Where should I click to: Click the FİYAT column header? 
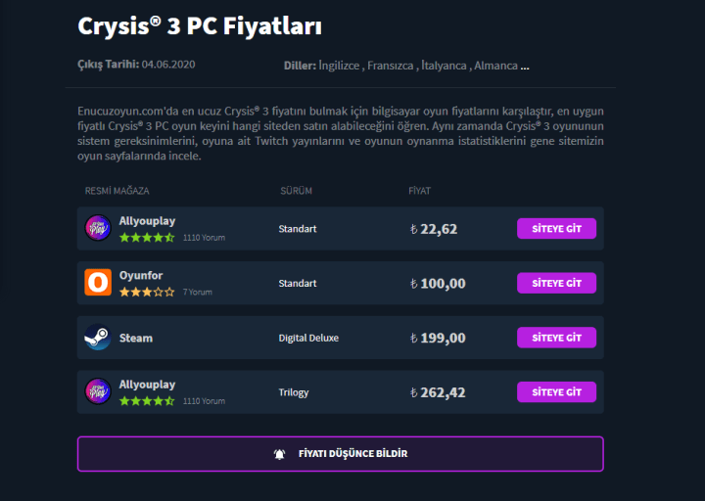pyautogui.click(x=419, y=191)
